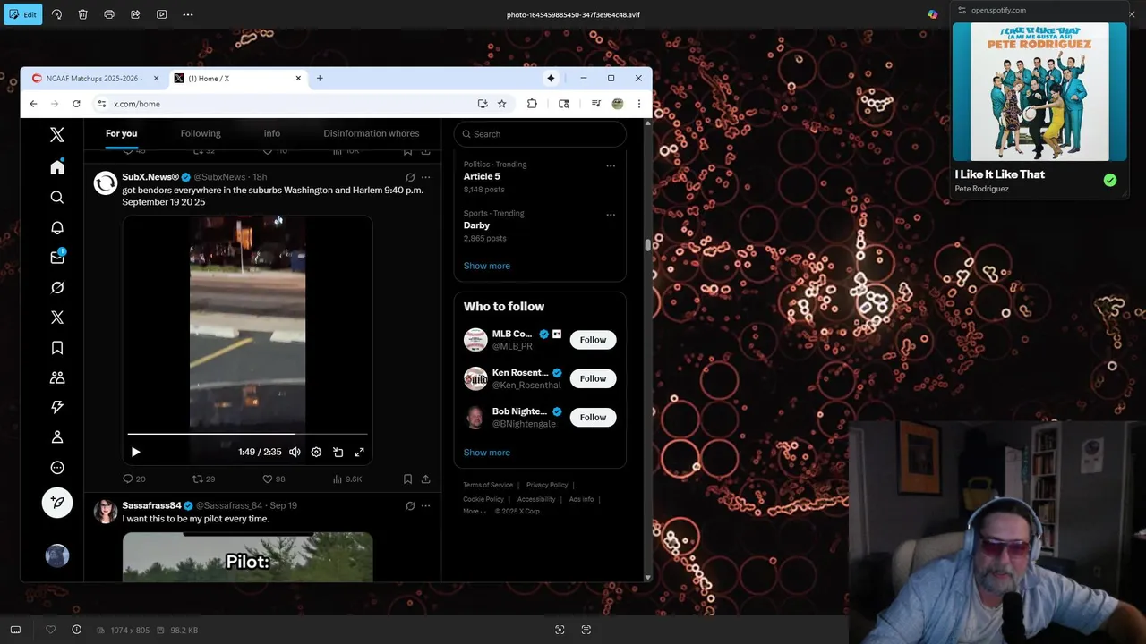Click the Gemini sparkle button in browser title bar
Viewport: 1146px width, 644px height.
pos(551,79)
